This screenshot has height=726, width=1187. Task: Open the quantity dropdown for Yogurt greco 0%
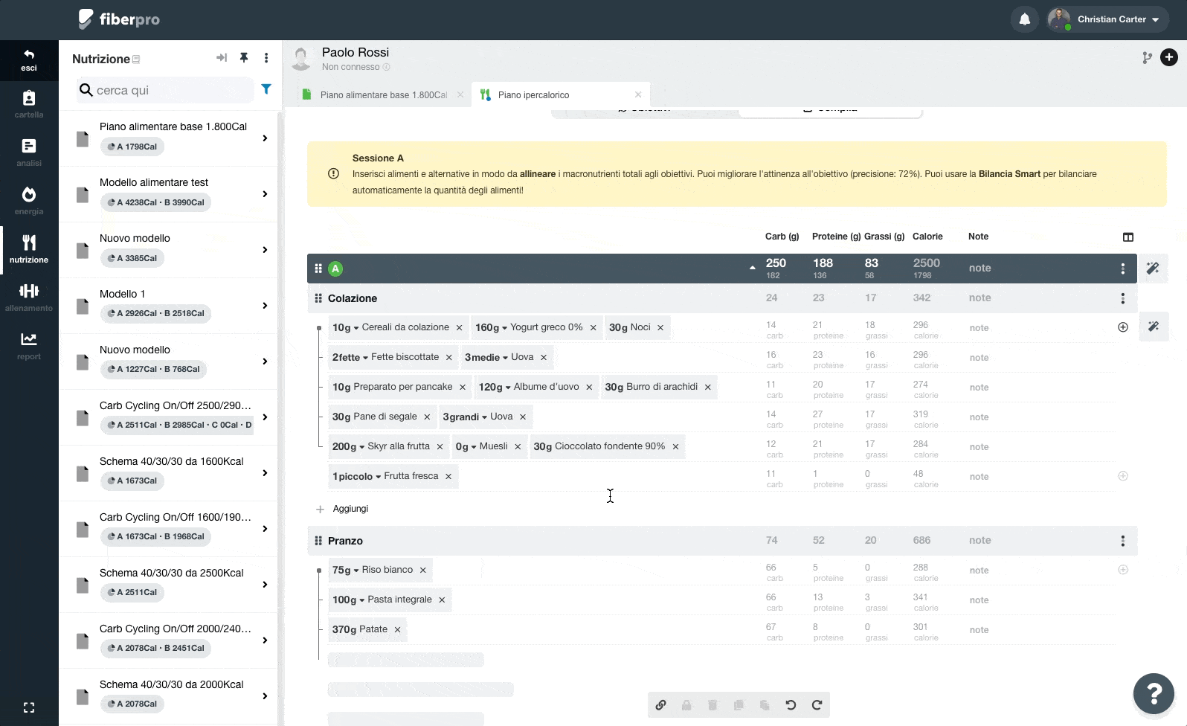504,328
